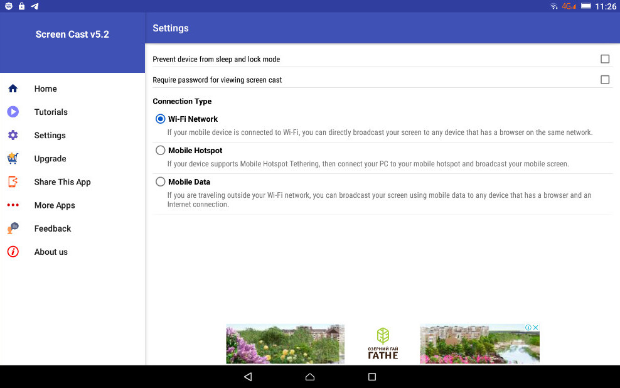Select the Mobile Hotspot radio button

(x=160, y=150)
